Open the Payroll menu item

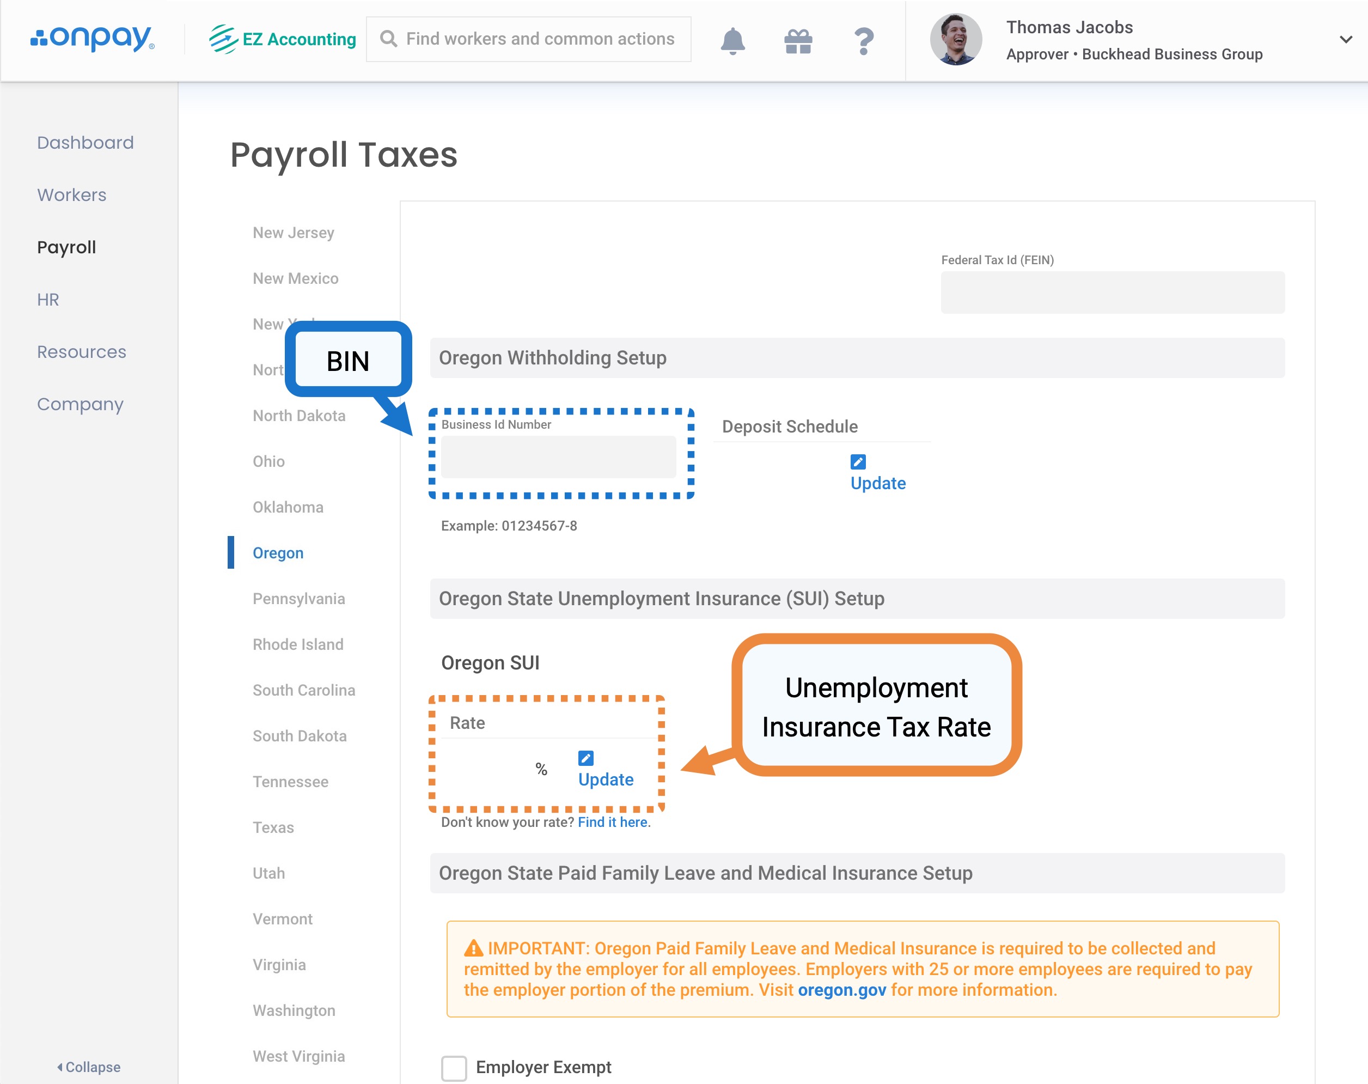point(66,247)
